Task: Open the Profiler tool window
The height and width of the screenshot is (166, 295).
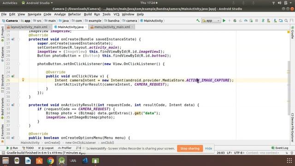Action: (x=65, y=148)
